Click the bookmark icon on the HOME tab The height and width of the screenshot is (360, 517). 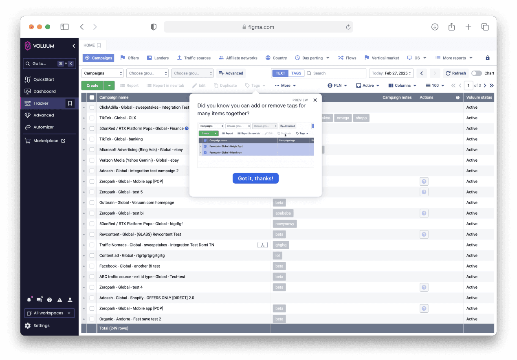point(99,45)
